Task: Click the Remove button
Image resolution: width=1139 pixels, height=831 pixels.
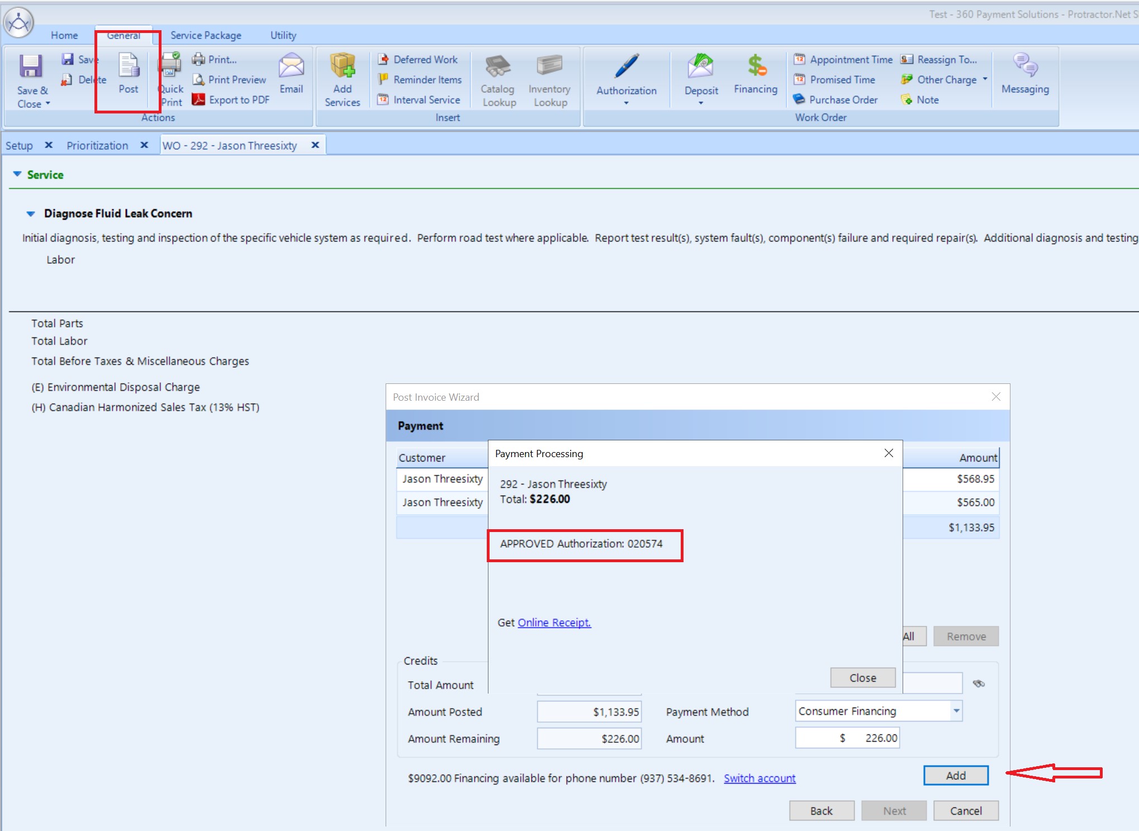Action: tap(966, 636)
